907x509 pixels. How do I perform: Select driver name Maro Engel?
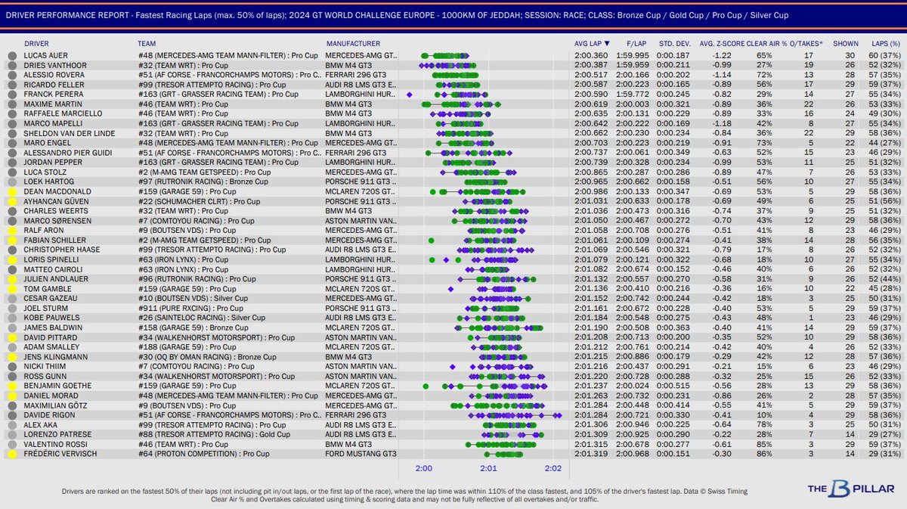coord(45,141)
